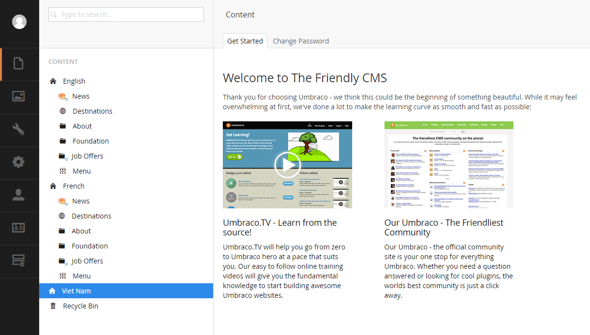The height and width of the screenshot is (335, 590).
Task: Click the home icon beside French
Action: pos(53,186)
